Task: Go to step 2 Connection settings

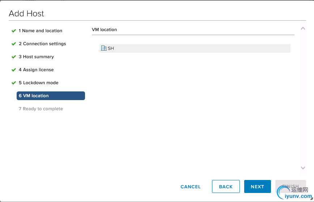Action: (x=42, y=44)
